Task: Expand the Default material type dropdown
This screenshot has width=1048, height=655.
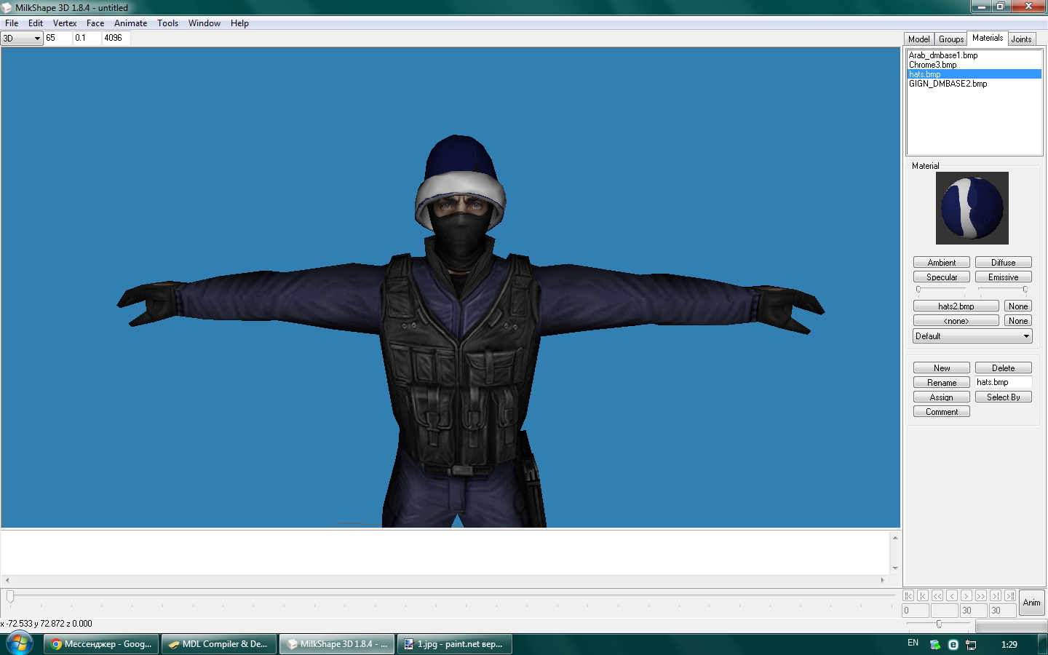Action: [x=972, y=336]
